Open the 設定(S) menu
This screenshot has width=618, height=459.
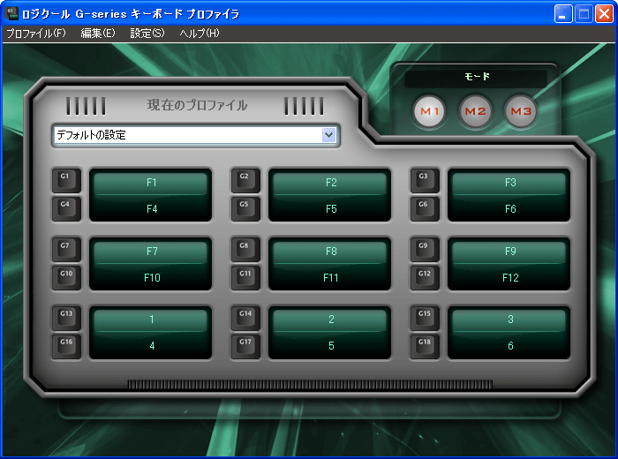coord(147,34)
